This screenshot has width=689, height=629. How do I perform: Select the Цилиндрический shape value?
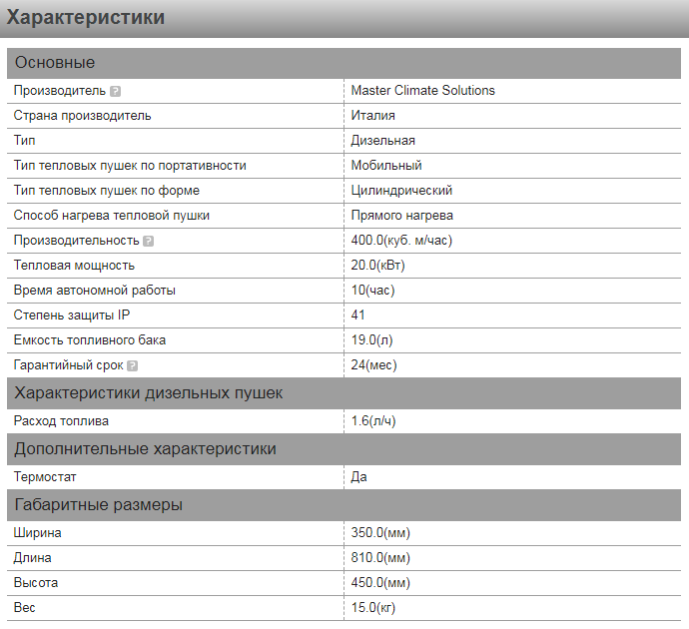(x=401, y=191)
